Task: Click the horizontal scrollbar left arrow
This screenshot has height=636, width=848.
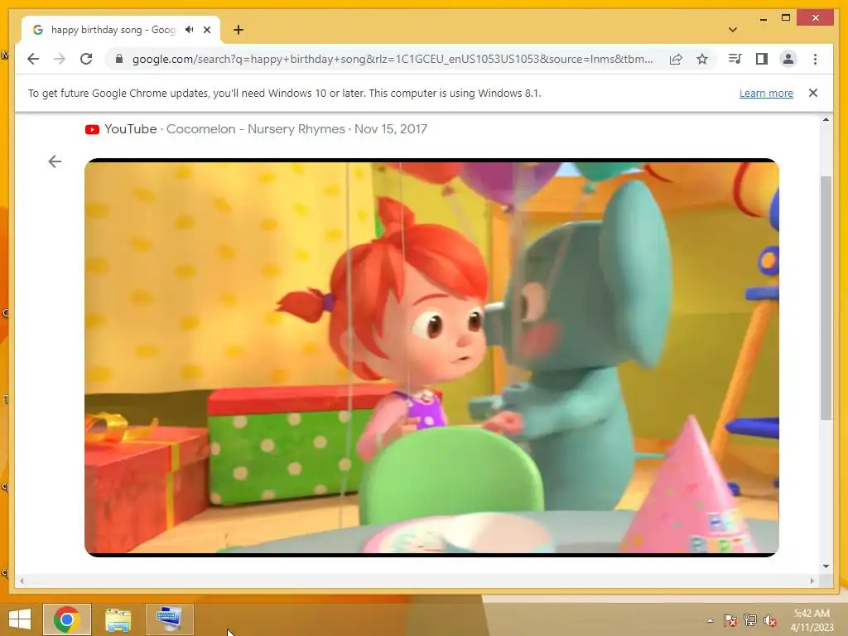Action: pyautogui.click(x=22, y=581)
